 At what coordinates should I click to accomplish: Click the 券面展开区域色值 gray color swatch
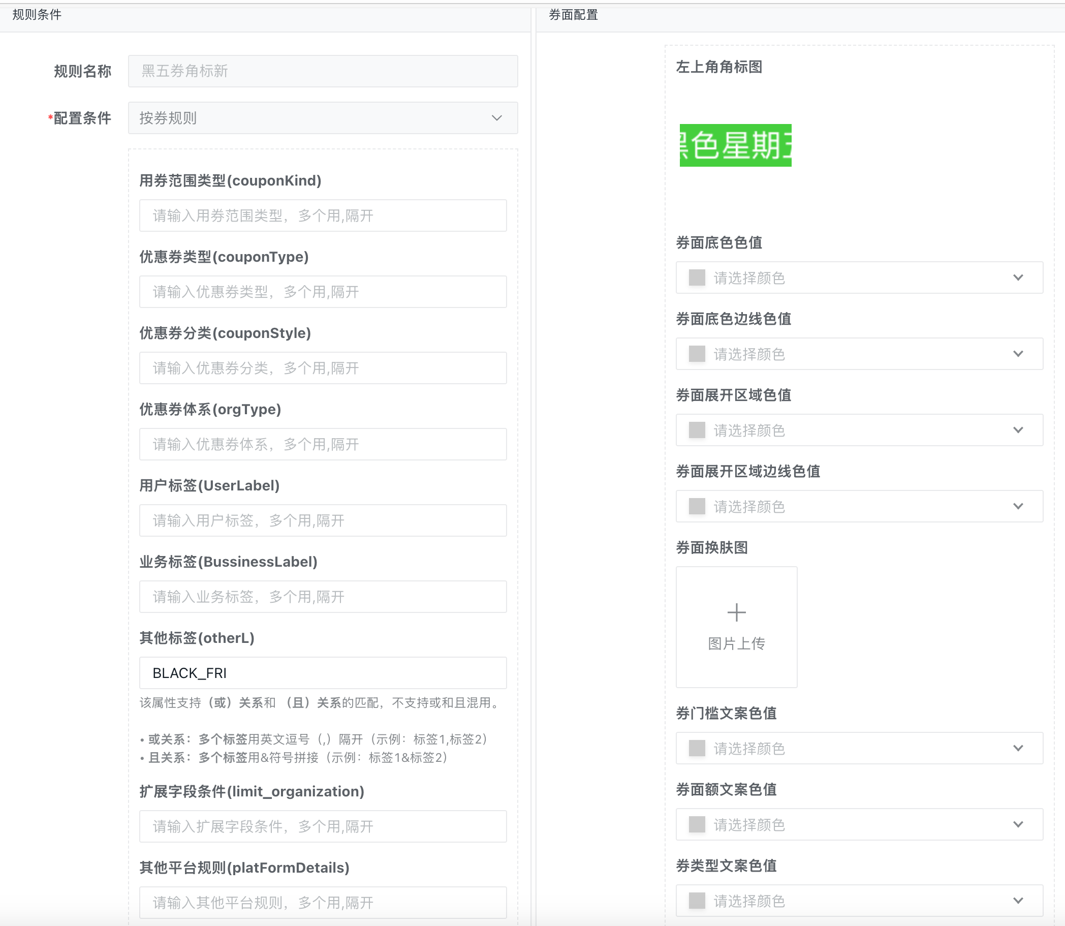pyautogui.click(x=697, y=430)
